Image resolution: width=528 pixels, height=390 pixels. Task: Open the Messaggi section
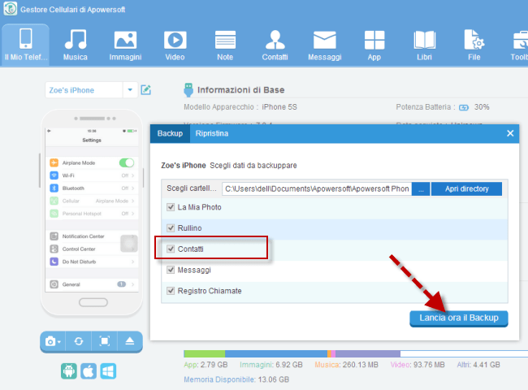[x=324, y=44]
